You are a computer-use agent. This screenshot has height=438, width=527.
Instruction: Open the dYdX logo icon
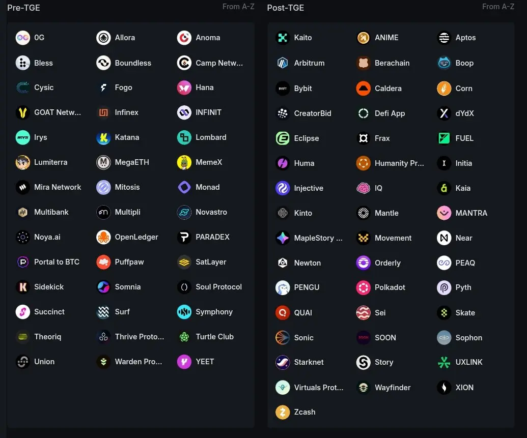(444, 113)
